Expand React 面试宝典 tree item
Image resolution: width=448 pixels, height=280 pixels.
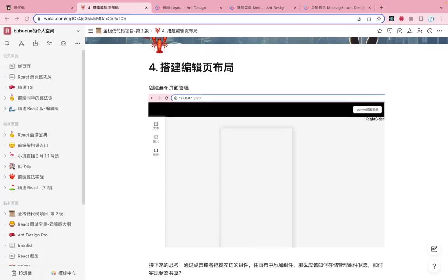click(x=5, y=135)
